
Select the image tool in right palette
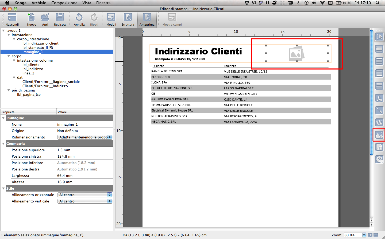coord(379,135)
